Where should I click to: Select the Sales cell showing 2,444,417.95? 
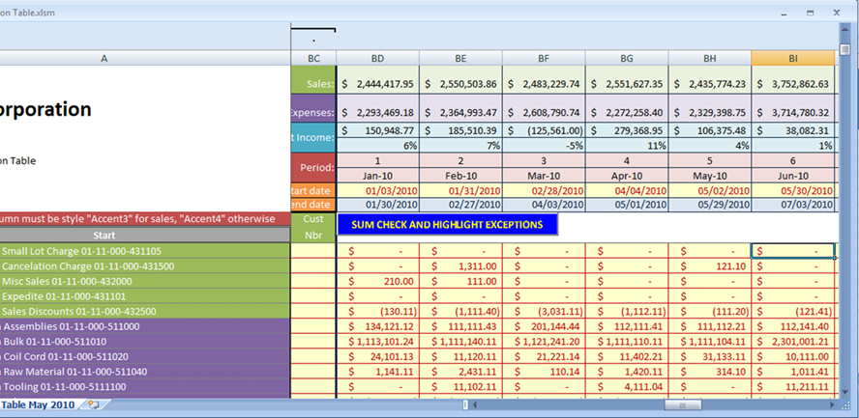(378, 80)
